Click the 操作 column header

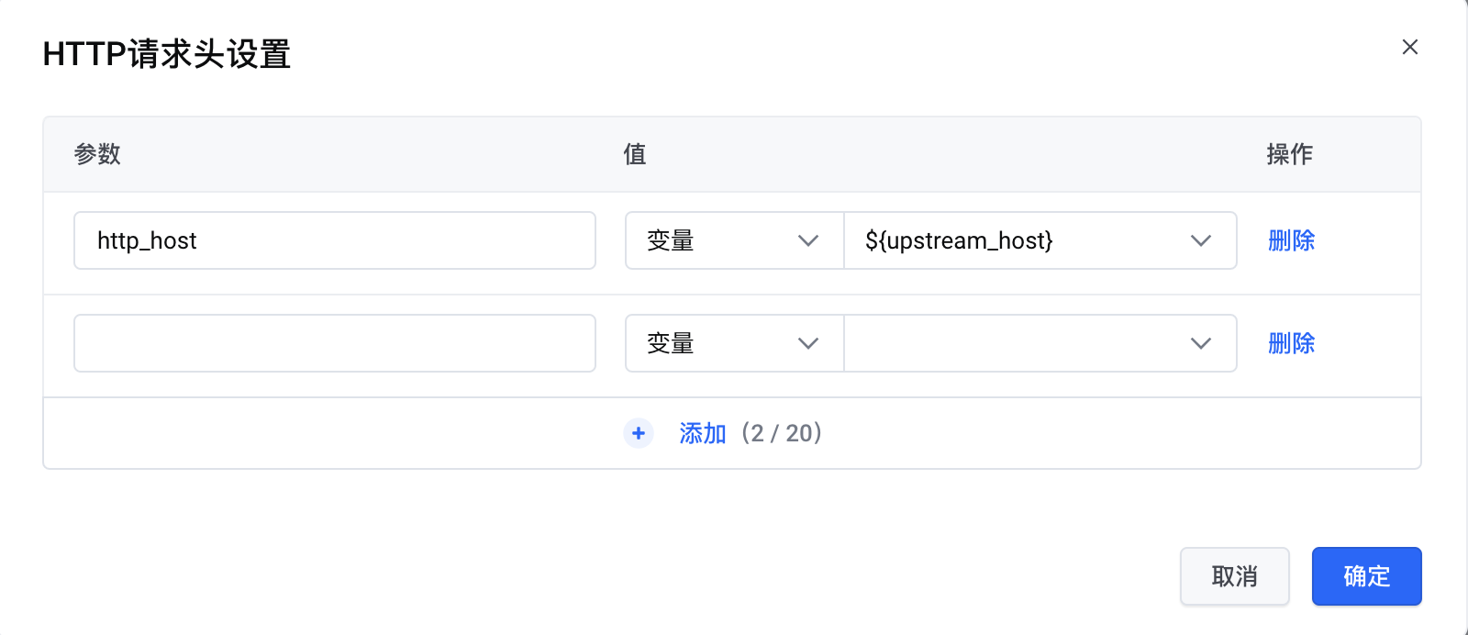(1289, 154)
